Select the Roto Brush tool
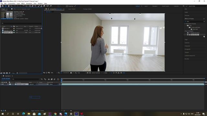The height and width of the screenshot is (116, 207). point(48,6)
